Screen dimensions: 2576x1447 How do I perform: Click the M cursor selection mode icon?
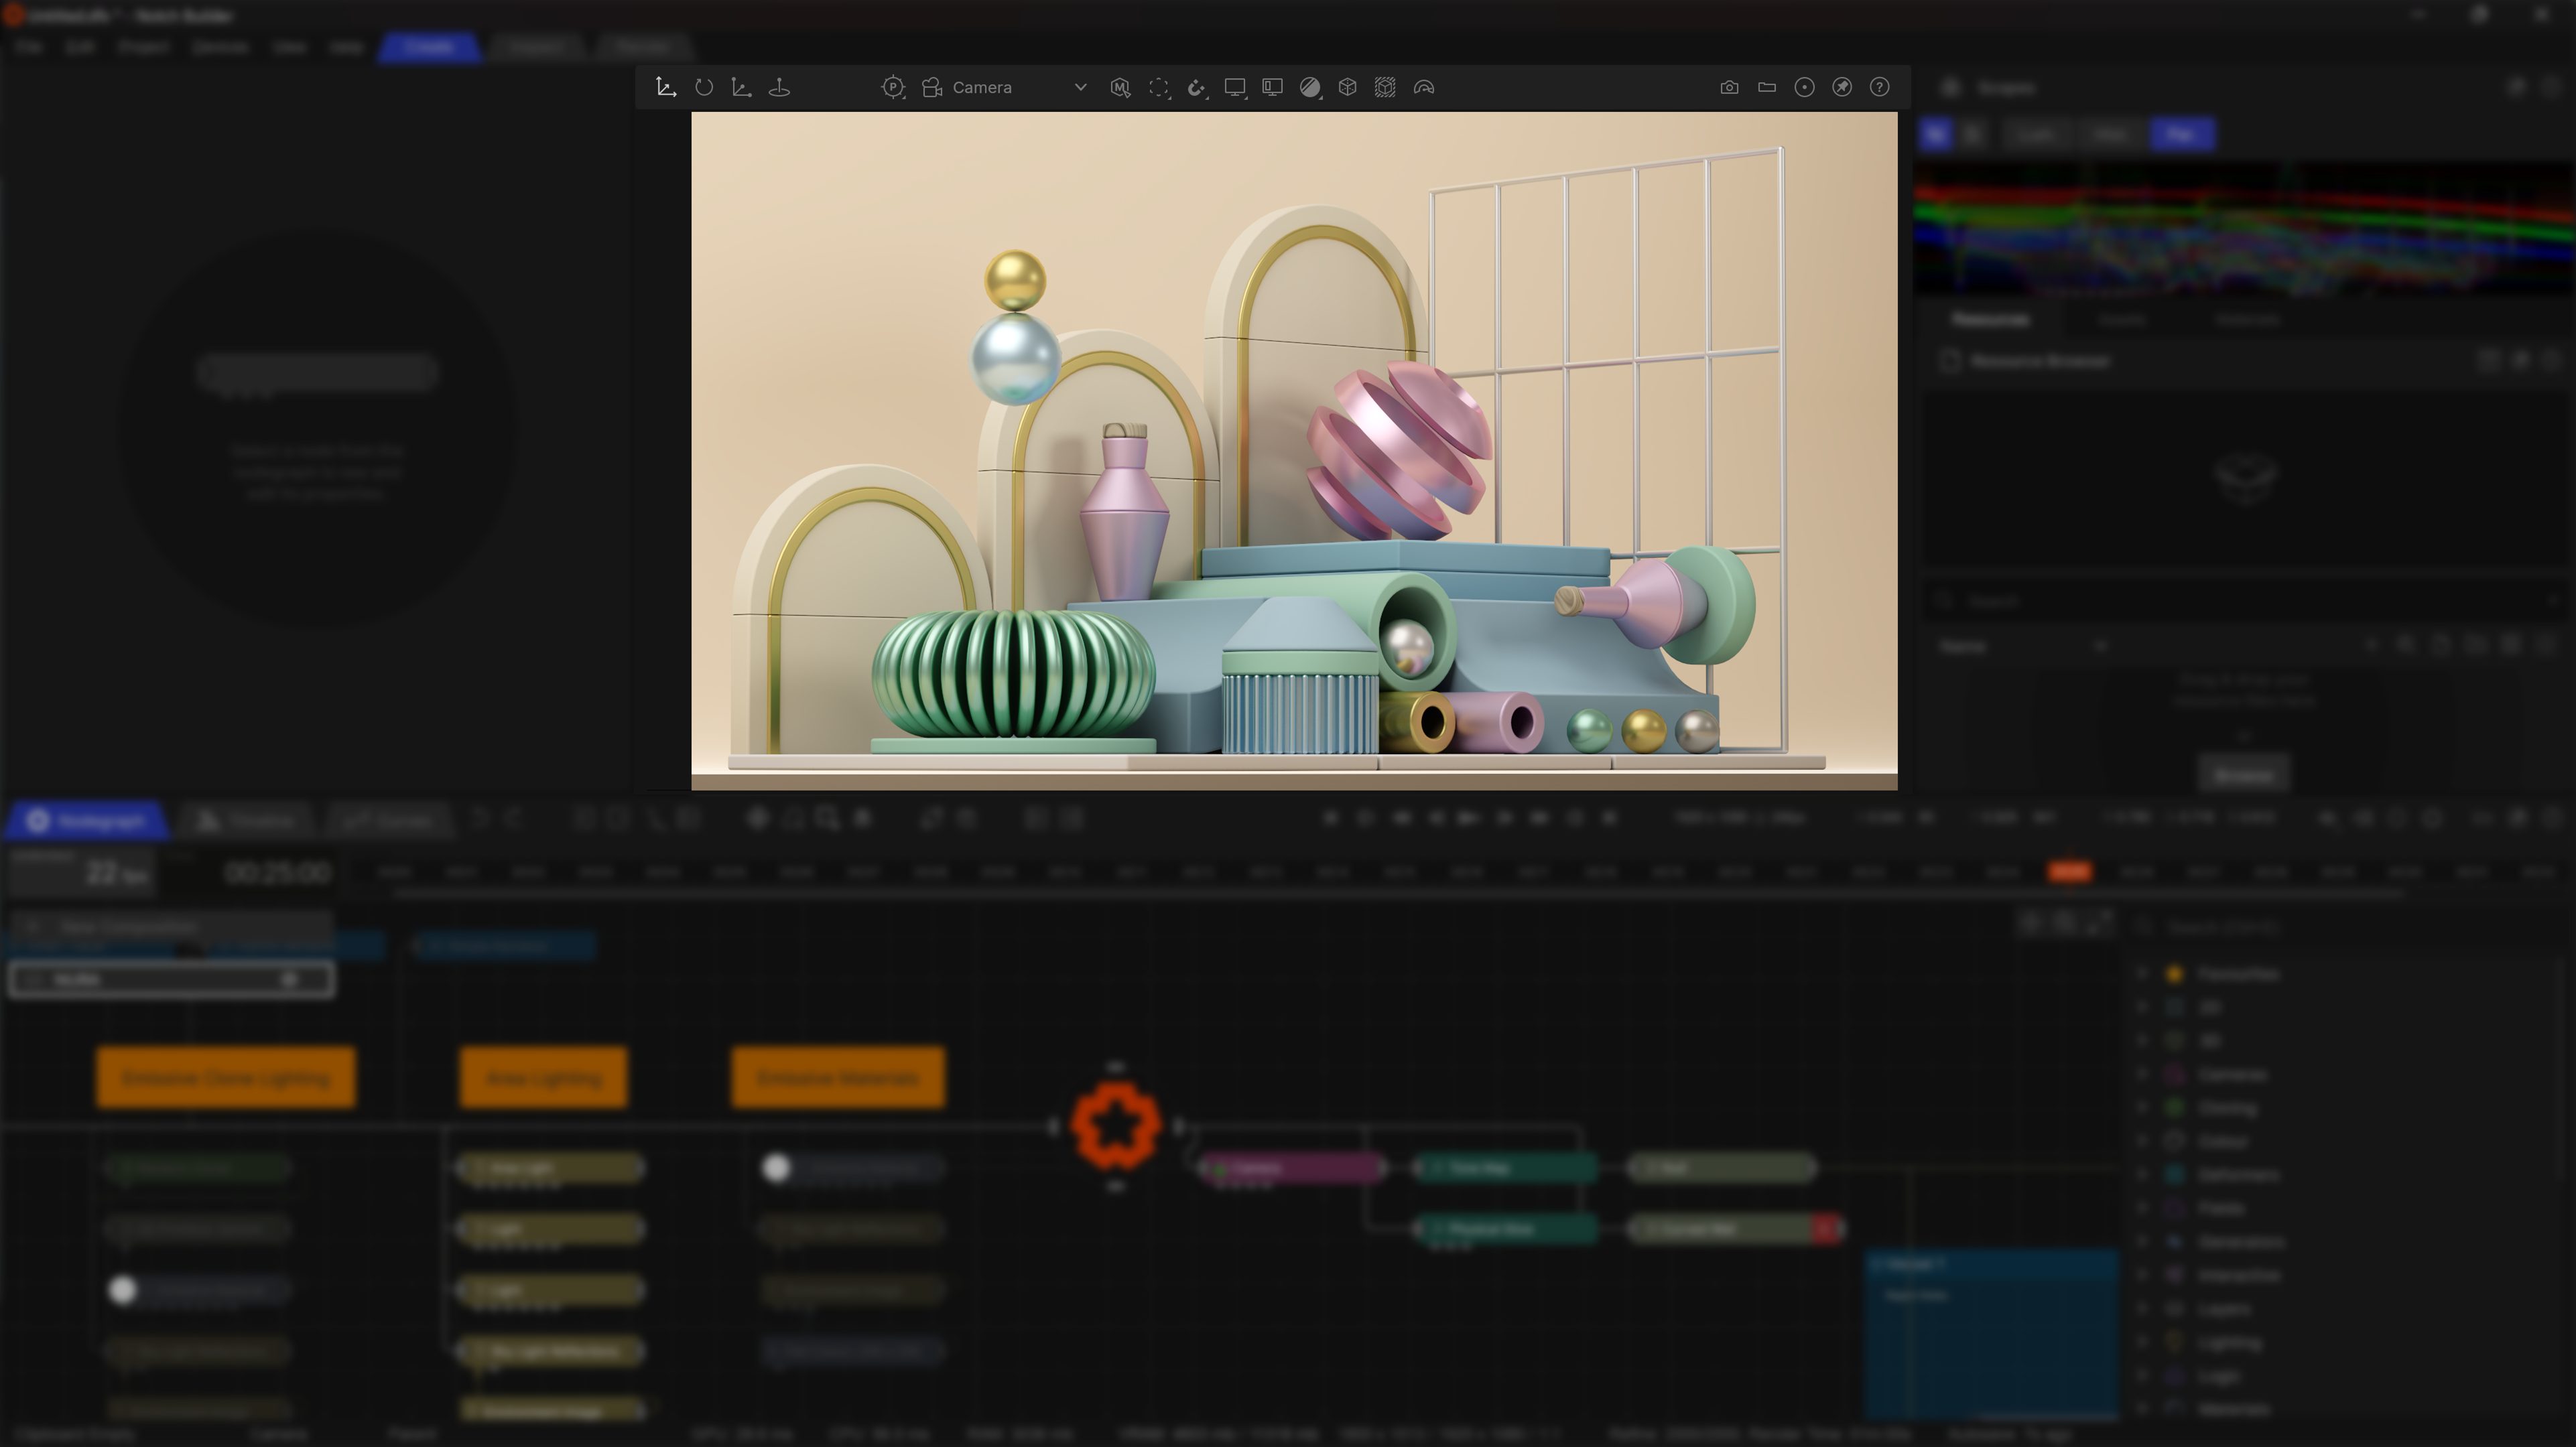[1120, 88]
